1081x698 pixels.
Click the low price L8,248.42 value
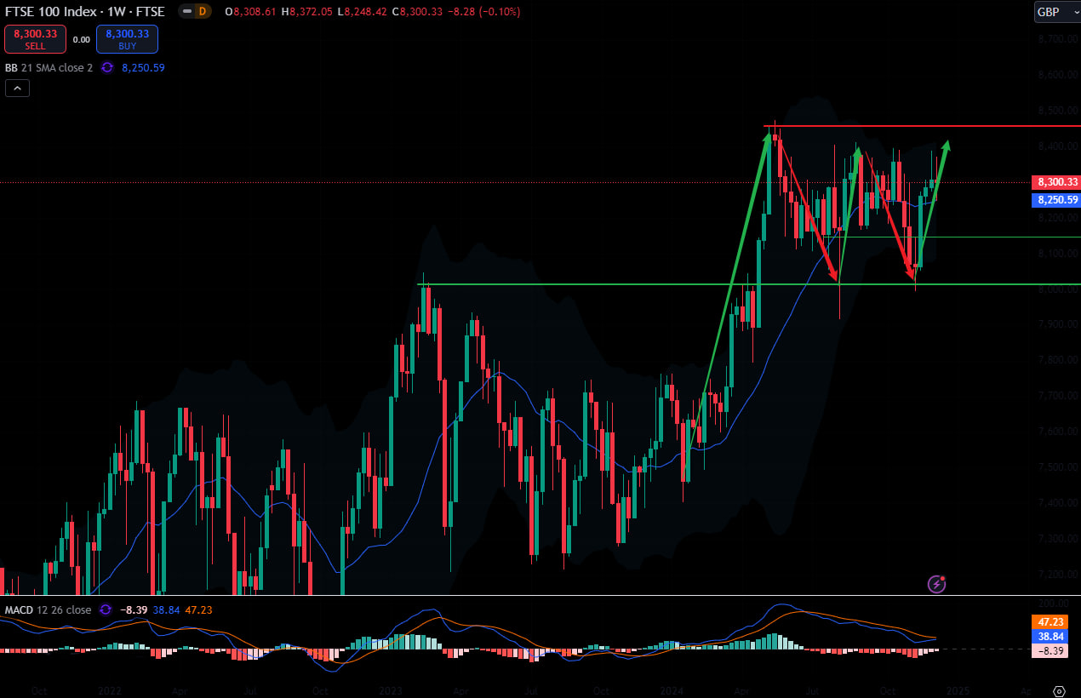coord(363,11)
